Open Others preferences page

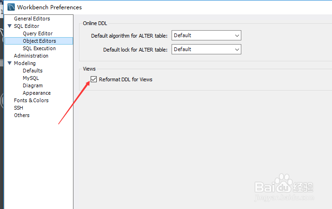21,115
